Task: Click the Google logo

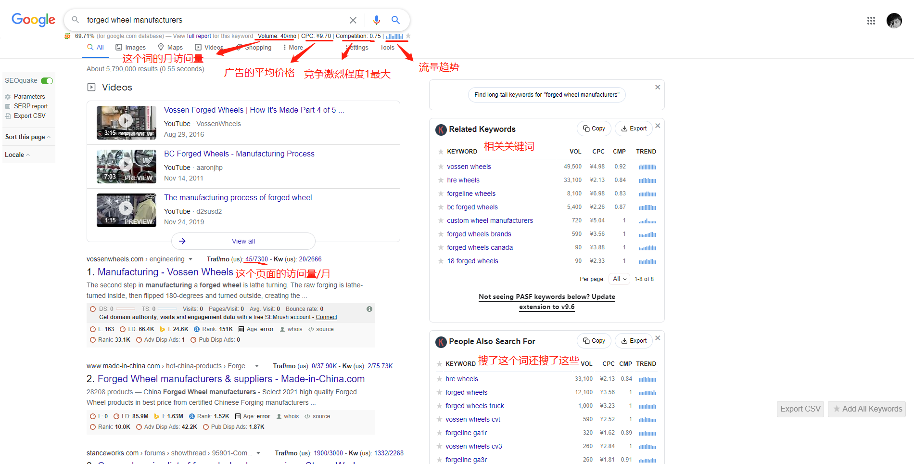Action: 33,20
